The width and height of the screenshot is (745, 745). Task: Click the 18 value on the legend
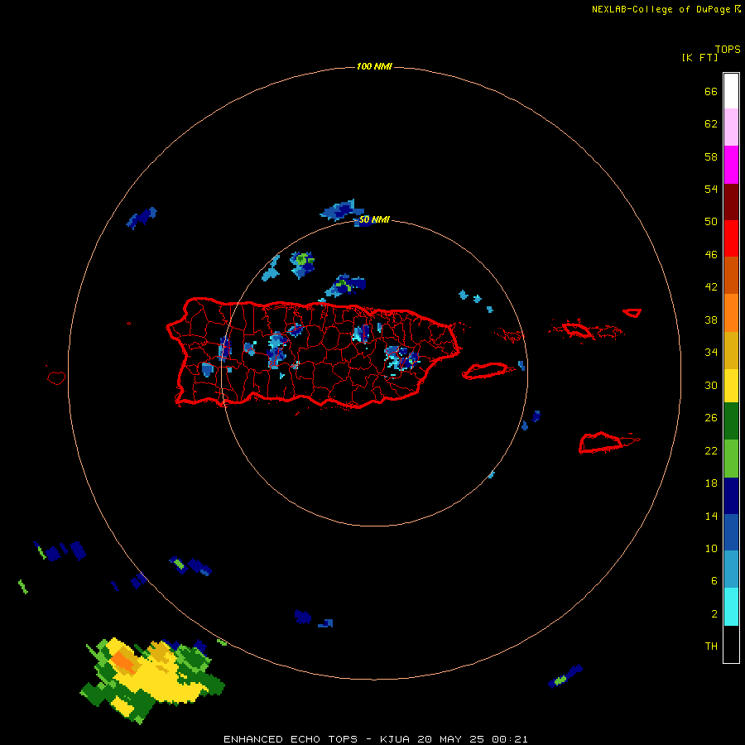[711, 483]
